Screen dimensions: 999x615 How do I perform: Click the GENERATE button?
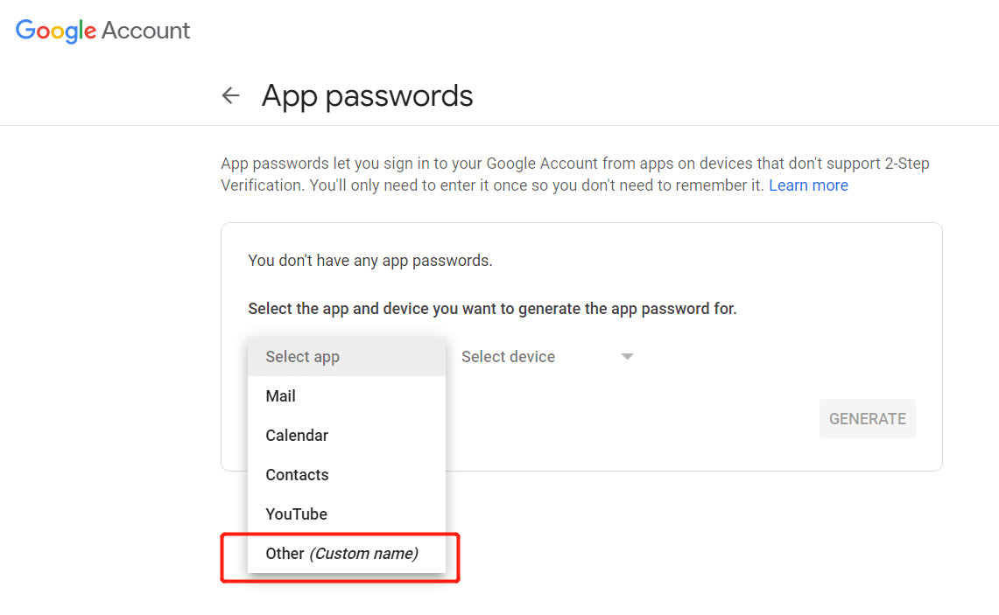pos(867,418)
